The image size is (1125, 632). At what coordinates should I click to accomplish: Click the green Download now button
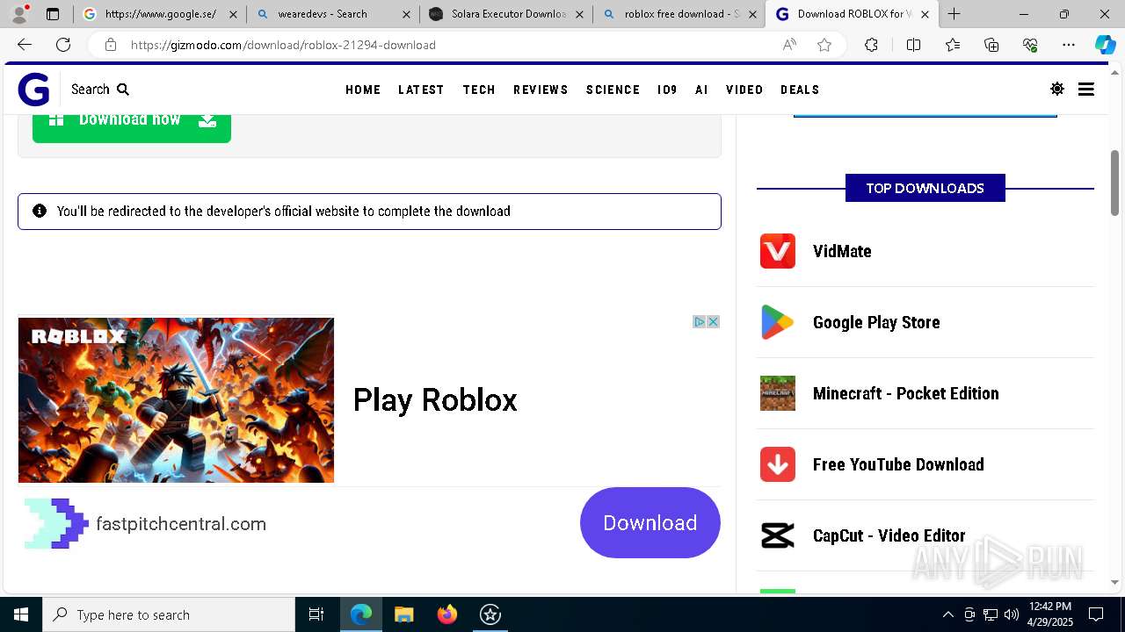coord(132,126)
